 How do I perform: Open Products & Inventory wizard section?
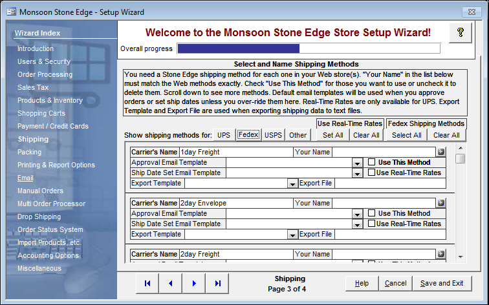click(x=50, y=100)
